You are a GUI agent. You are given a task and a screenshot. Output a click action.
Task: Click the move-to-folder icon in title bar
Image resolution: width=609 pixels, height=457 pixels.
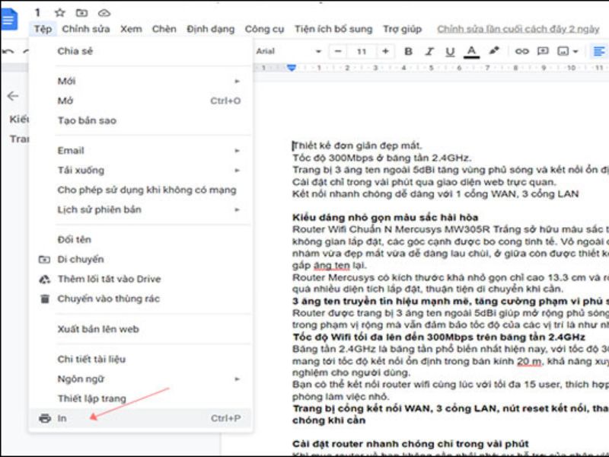[81, 13]
